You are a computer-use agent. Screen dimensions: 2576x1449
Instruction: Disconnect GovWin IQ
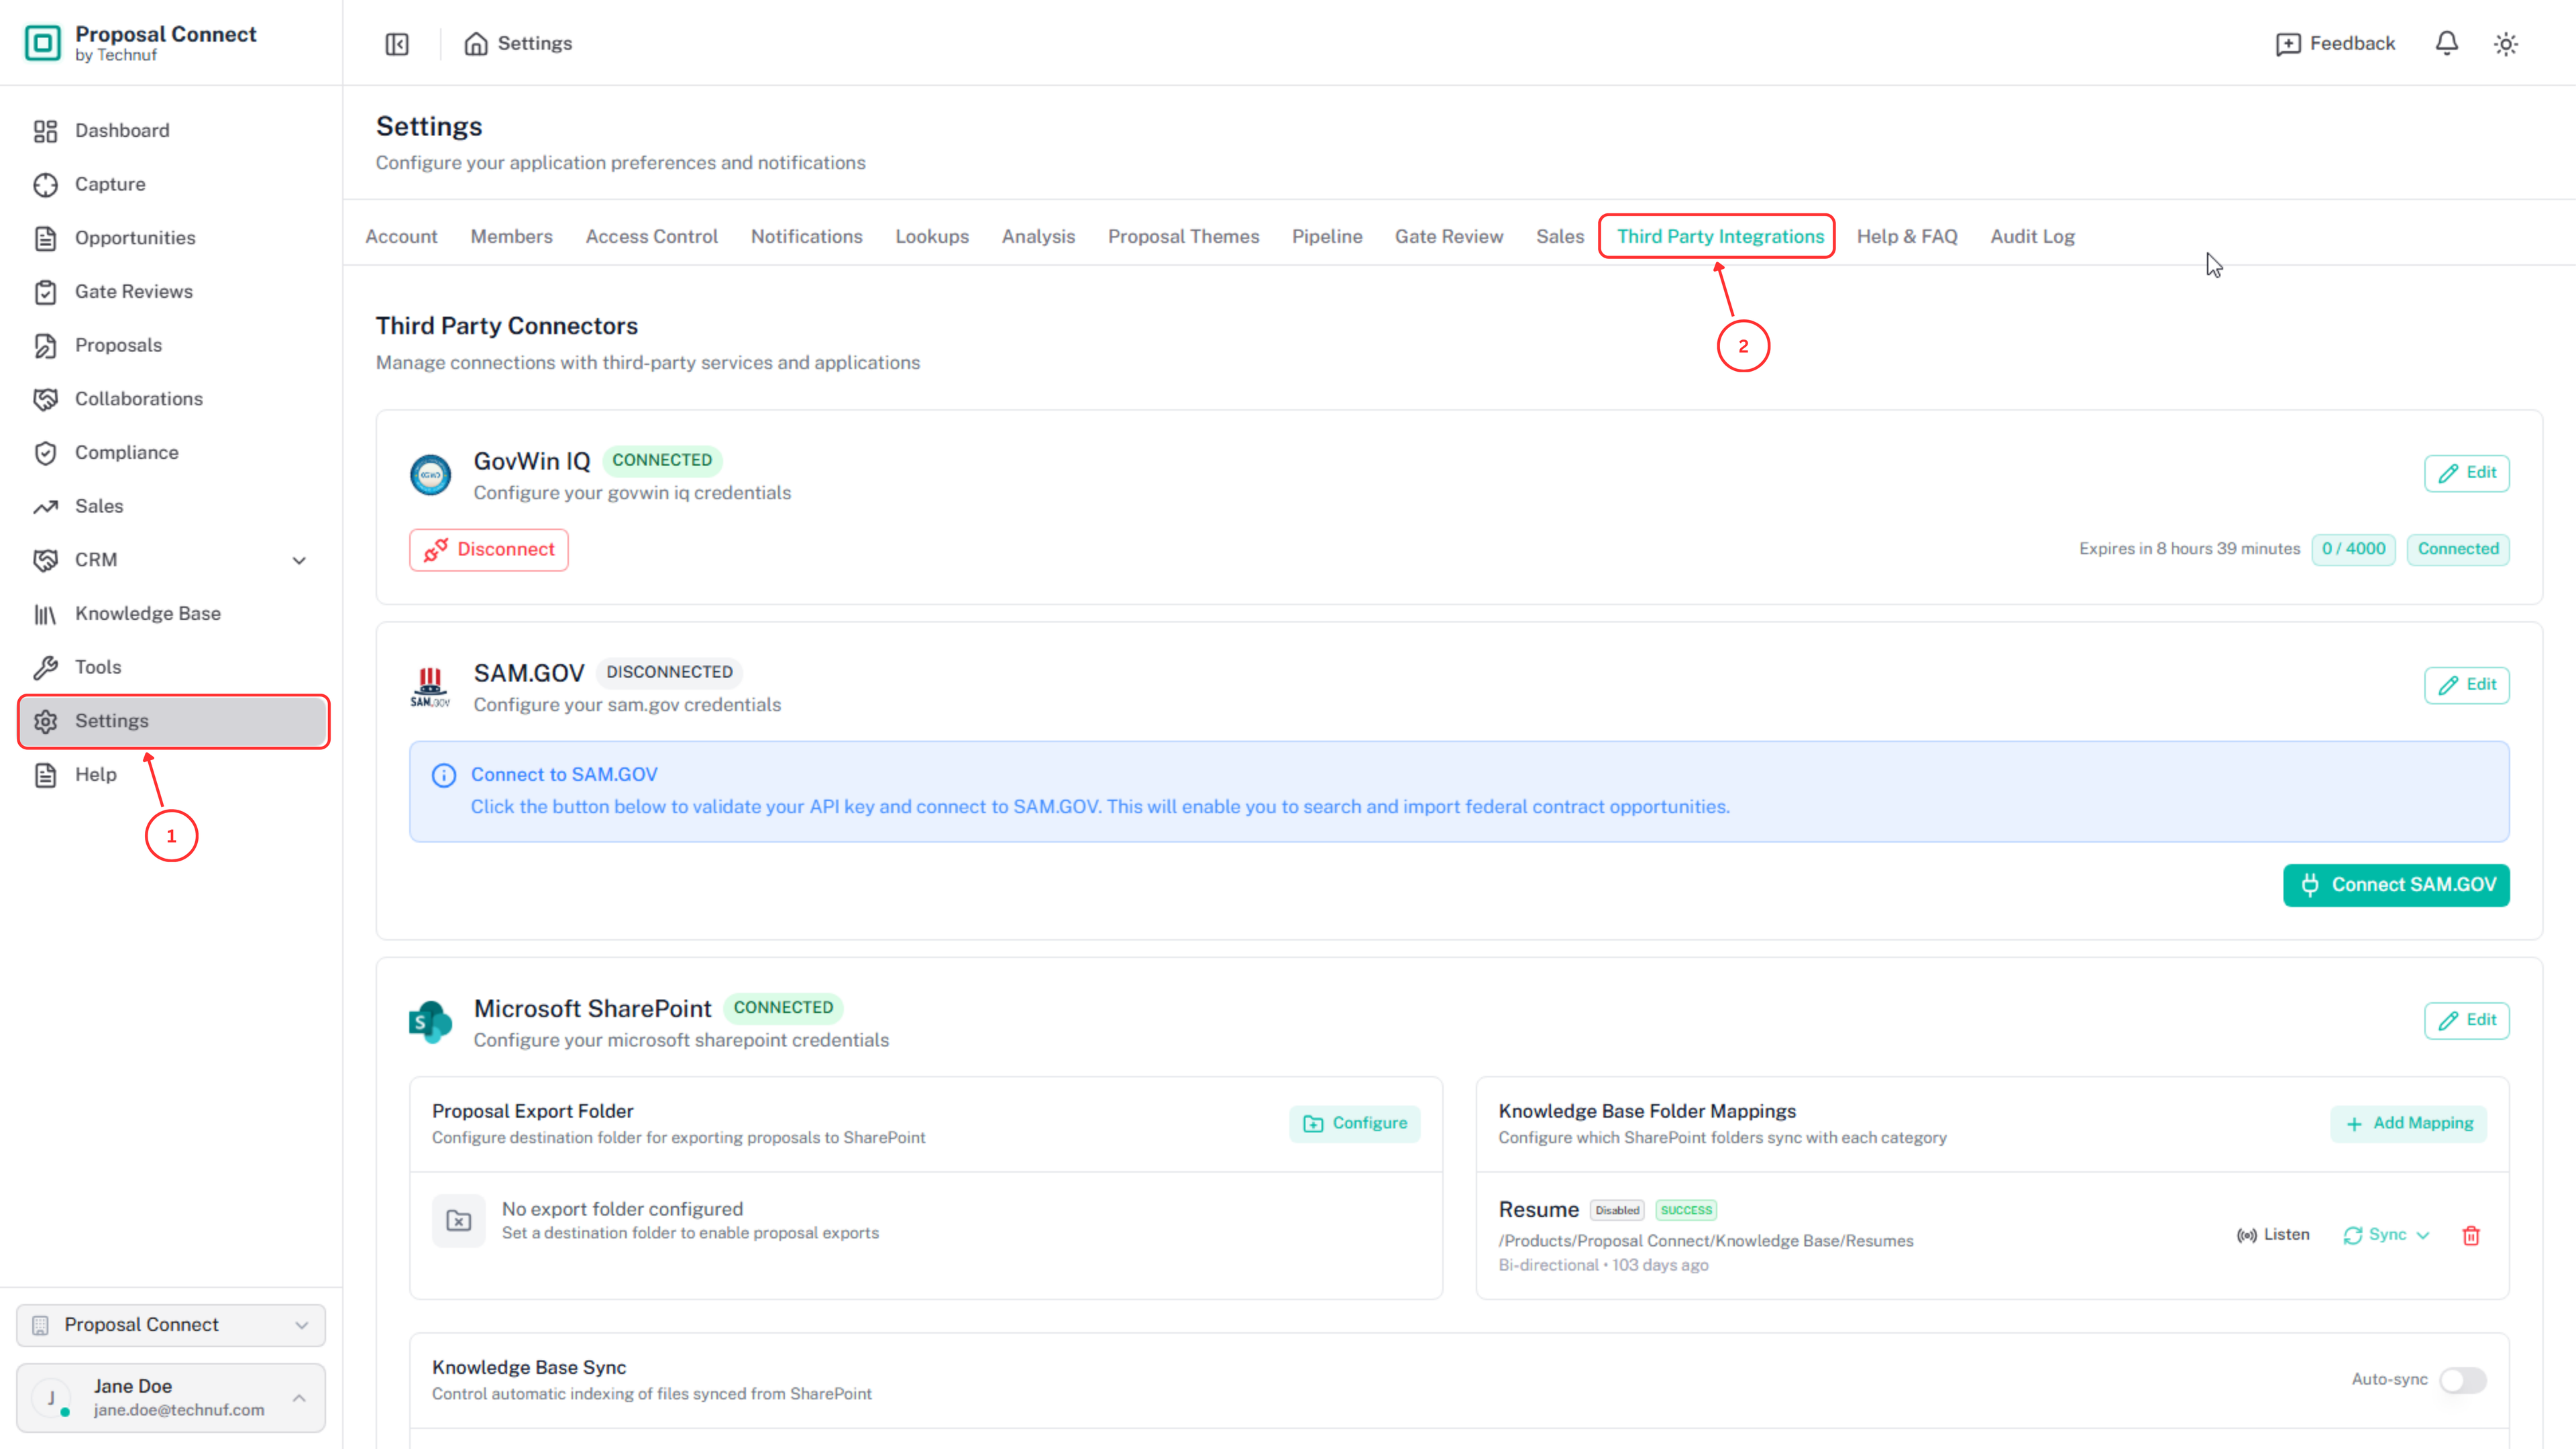(489, 550)
